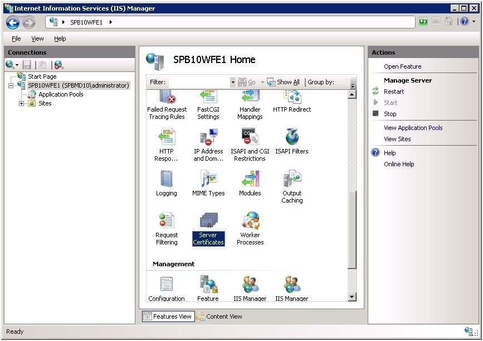The width and height of the screenshot is (483, 341).
Task: Open Request Filtering feature
Action: 167,228
